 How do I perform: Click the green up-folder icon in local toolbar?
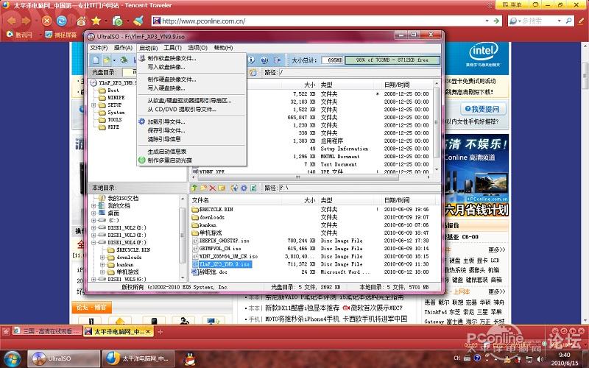click(194, 188)
